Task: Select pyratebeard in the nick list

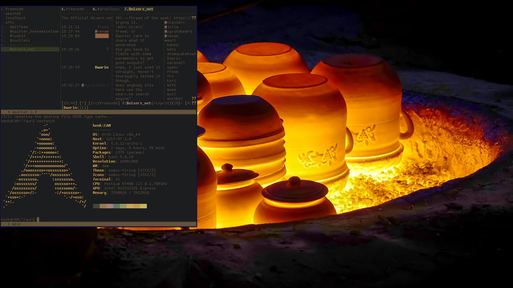Action: coord(178,31)
